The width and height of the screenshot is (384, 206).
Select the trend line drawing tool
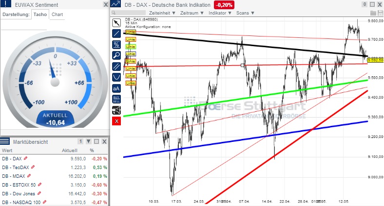coord(116,34)
